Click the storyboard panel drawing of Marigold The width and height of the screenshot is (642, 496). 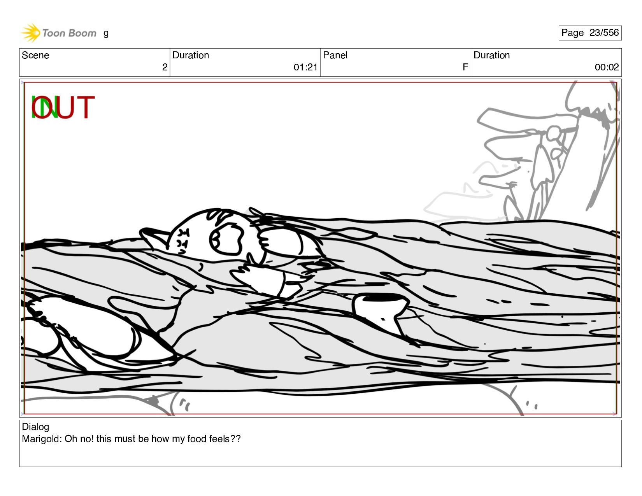pos(320,248)
